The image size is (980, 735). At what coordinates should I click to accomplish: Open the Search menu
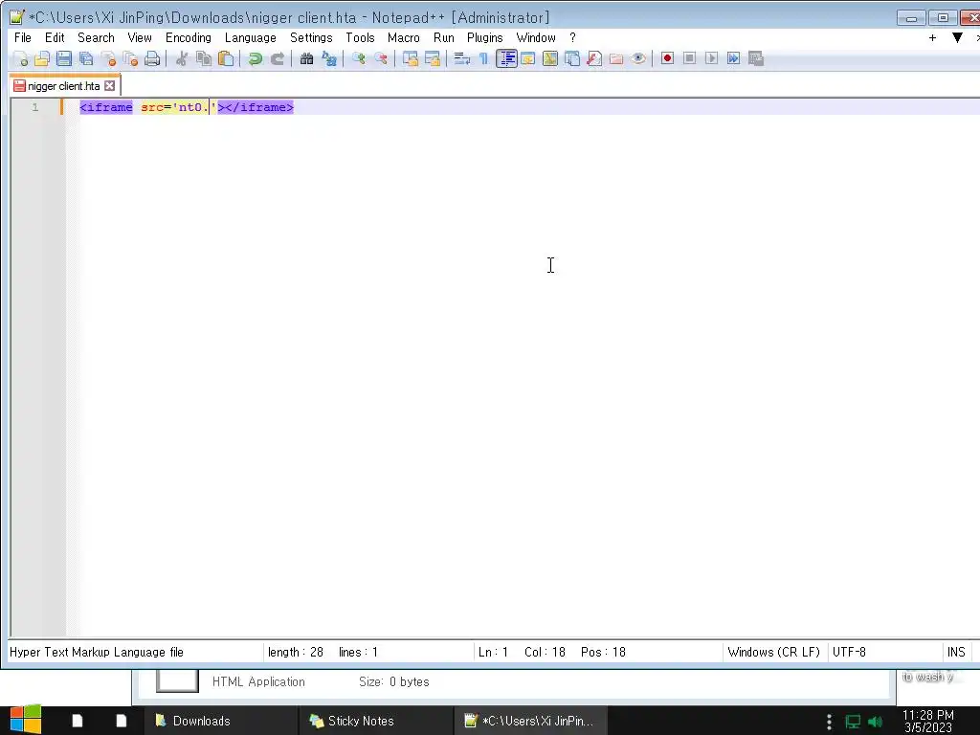coord(96,38)
